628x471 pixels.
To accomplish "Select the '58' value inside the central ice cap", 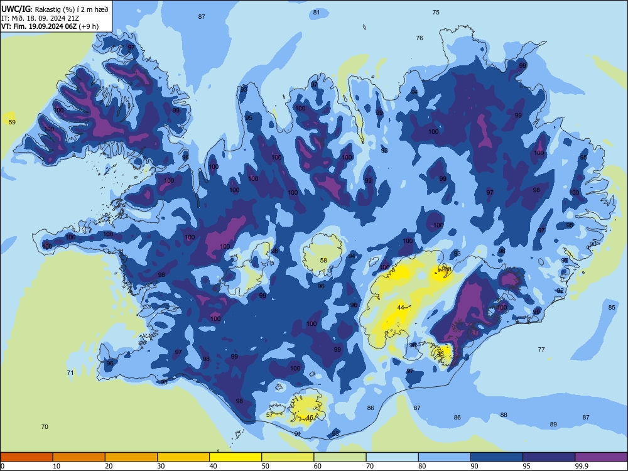I will (x=323, y=261).
